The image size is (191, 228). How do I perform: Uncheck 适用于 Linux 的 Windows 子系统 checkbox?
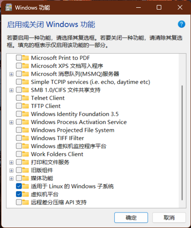tap(19, 186)
